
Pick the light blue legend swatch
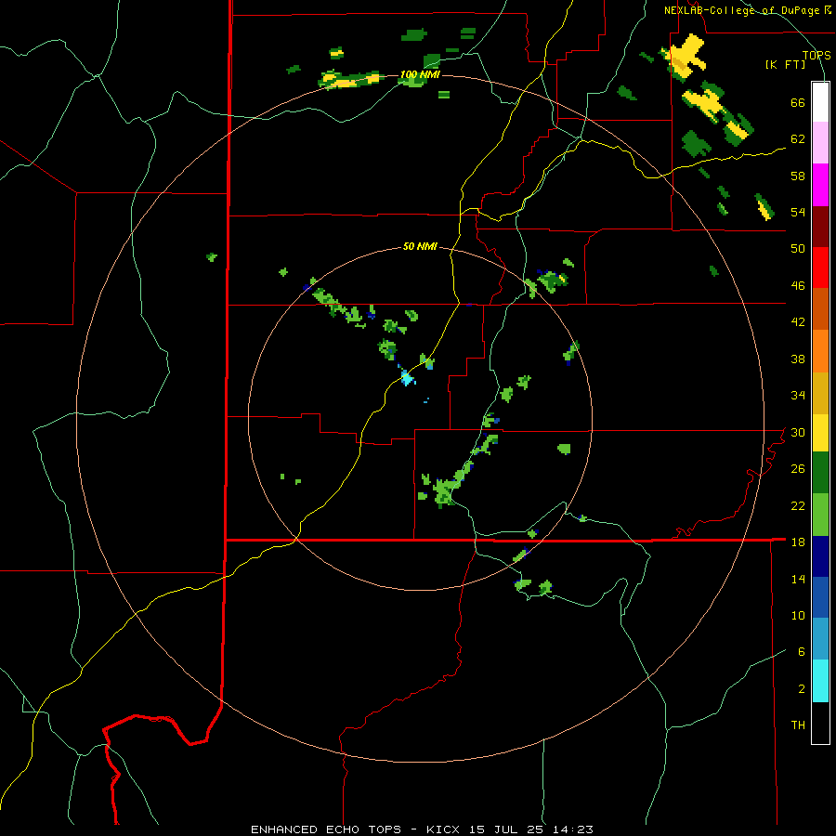coord(820,639)
